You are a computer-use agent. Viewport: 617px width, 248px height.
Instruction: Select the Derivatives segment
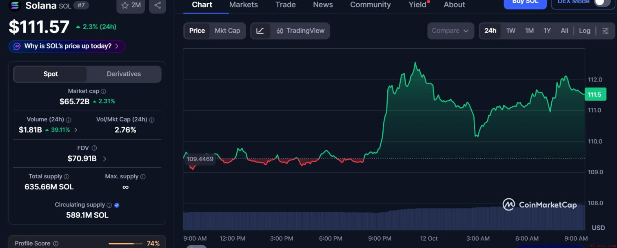pyautogui.click(x=124, y=74)
